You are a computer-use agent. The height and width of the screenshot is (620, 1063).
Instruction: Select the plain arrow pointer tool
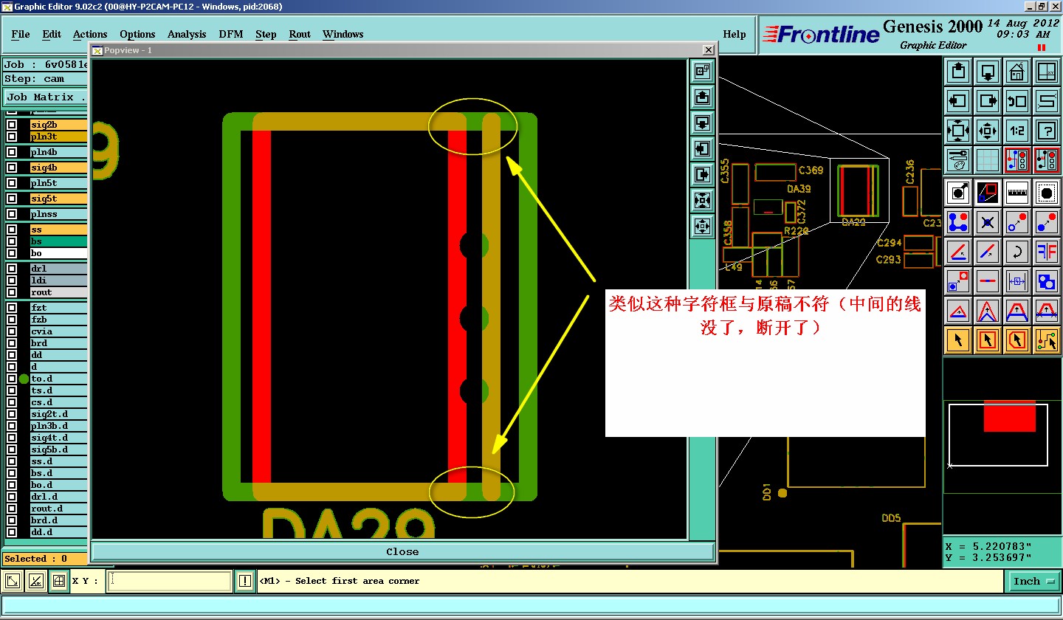[958, 340]
